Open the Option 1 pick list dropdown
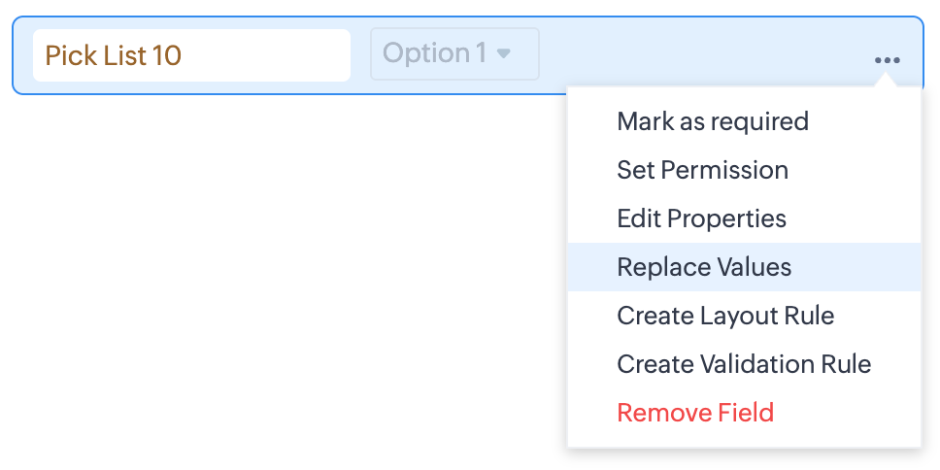Image resolution: width=940 pixels, height=470 pixels. click(x=454, y=54)
